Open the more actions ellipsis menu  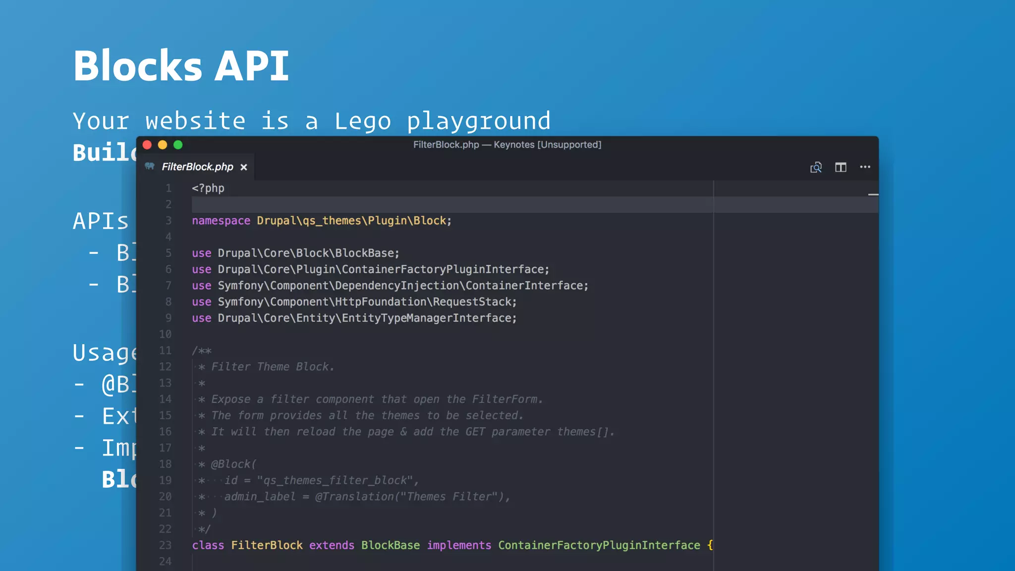(x=865, y=167)
